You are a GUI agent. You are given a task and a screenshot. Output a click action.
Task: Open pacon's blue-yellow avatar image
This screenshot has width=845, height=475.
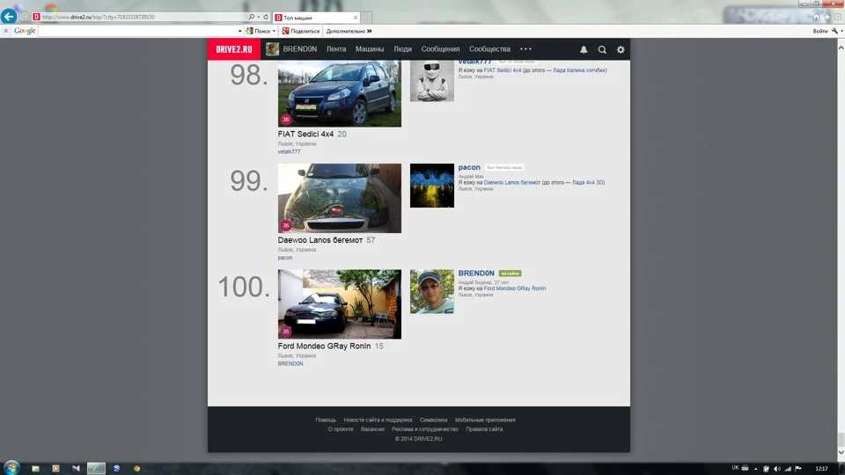pos(432,186)
